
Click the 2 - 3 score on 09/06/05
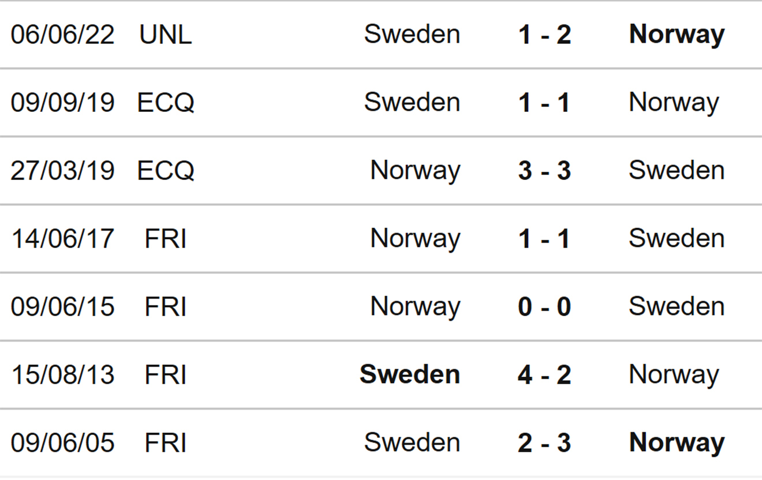(544, 444)
